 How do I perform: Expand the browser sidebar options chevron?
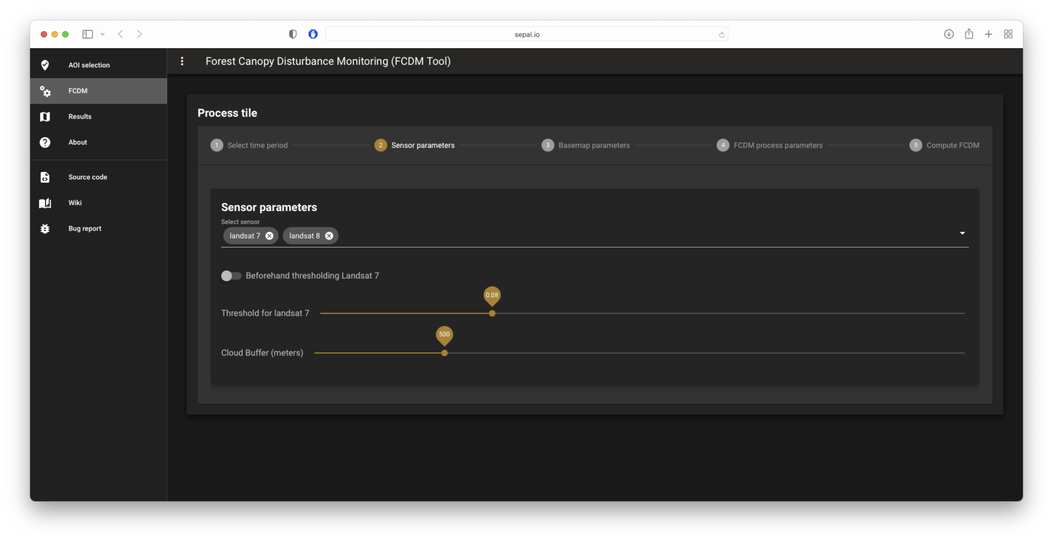[103, 34]
